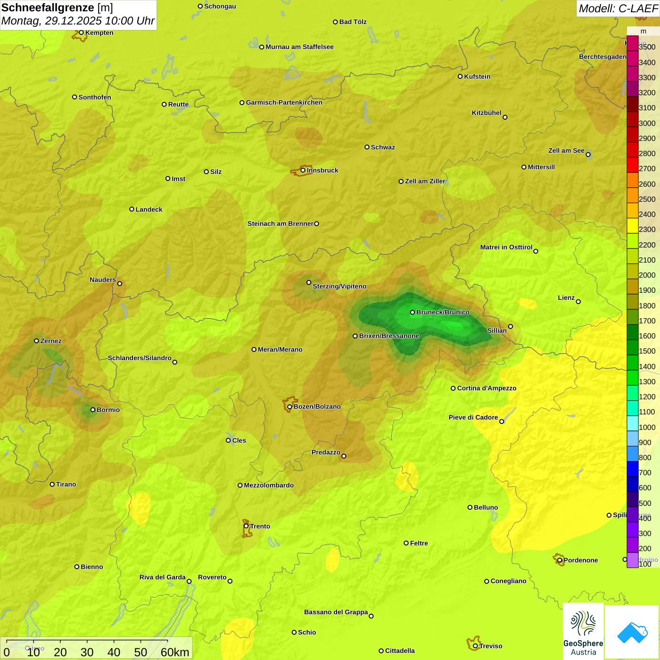The height and width of the screenshot is (660, 660).
Task: Click the Landeck marker circle
Action: click(x=132, y=209)
